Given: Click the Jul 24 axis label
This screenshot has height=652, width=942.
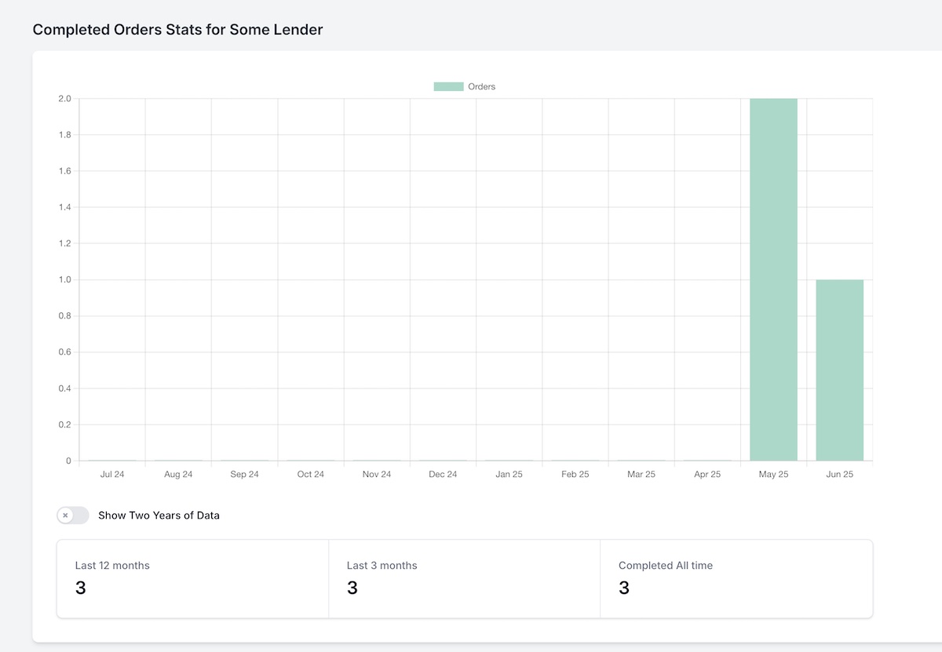Looking at the screenshot, I should point(112,475).
